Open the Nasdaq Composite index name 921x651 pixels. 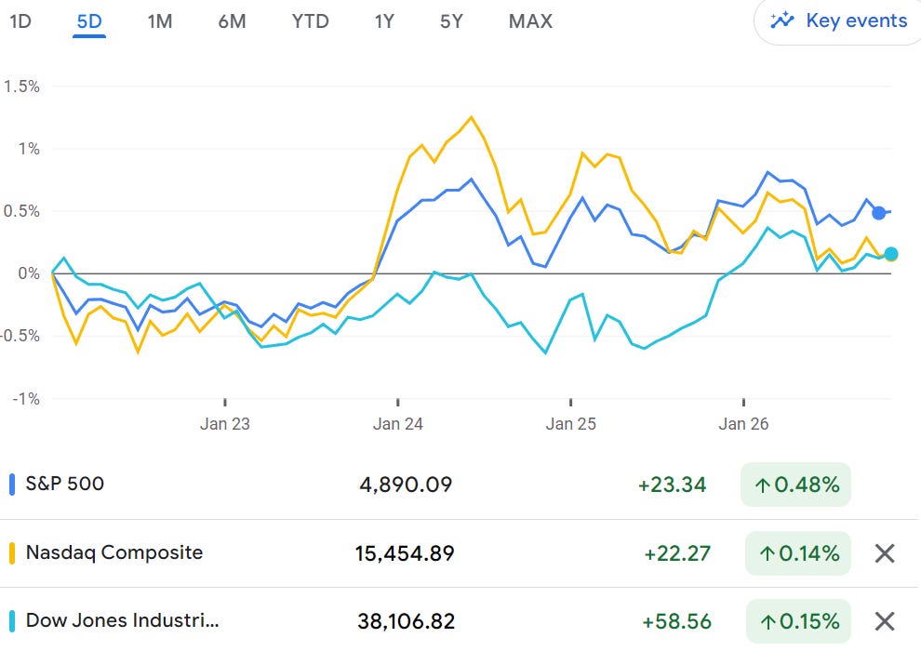point(114,552)
